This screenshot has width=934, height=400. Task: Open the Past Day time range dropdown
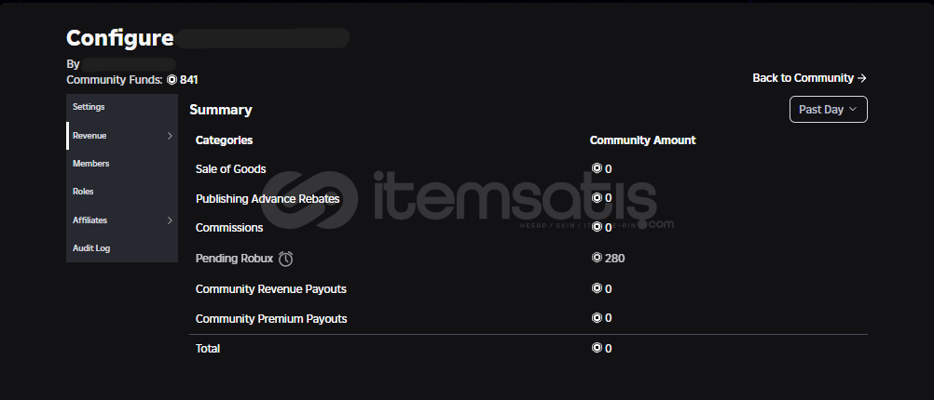828,110
